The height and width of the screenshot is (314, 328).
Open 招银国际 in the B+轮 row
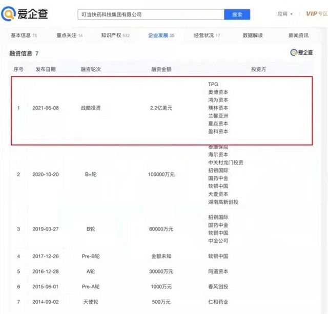coord(218,170)
